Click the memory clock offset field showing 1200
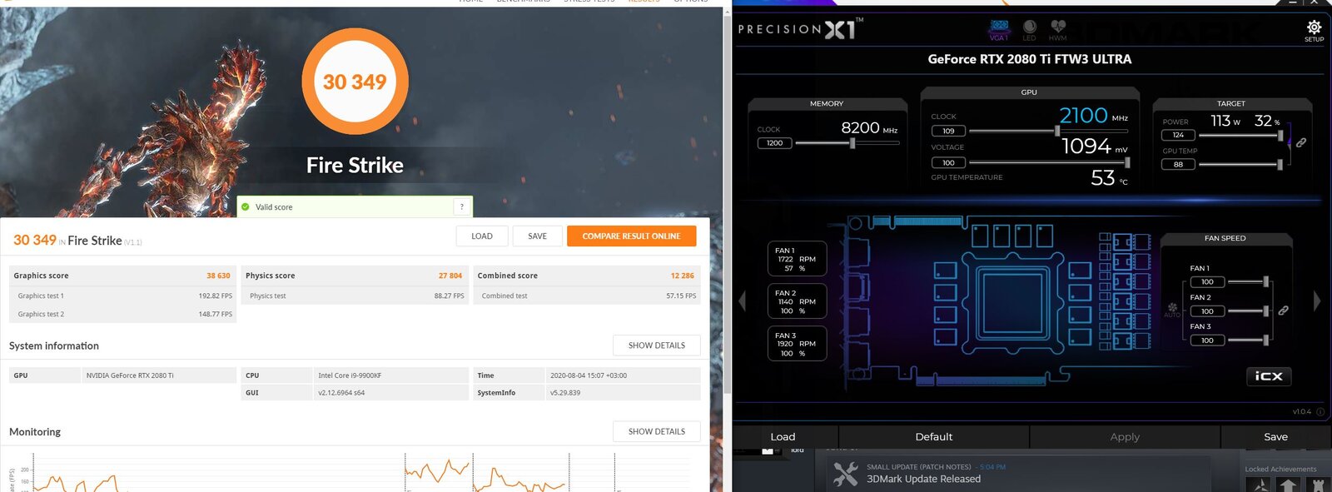1332x492 pixels. click(x=774, y=143)
